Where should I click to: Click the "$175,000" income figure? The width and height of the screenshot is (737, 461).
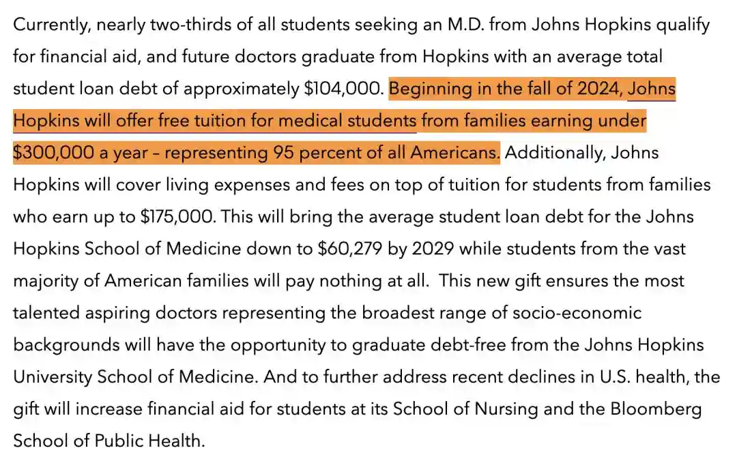pos(178,217)
